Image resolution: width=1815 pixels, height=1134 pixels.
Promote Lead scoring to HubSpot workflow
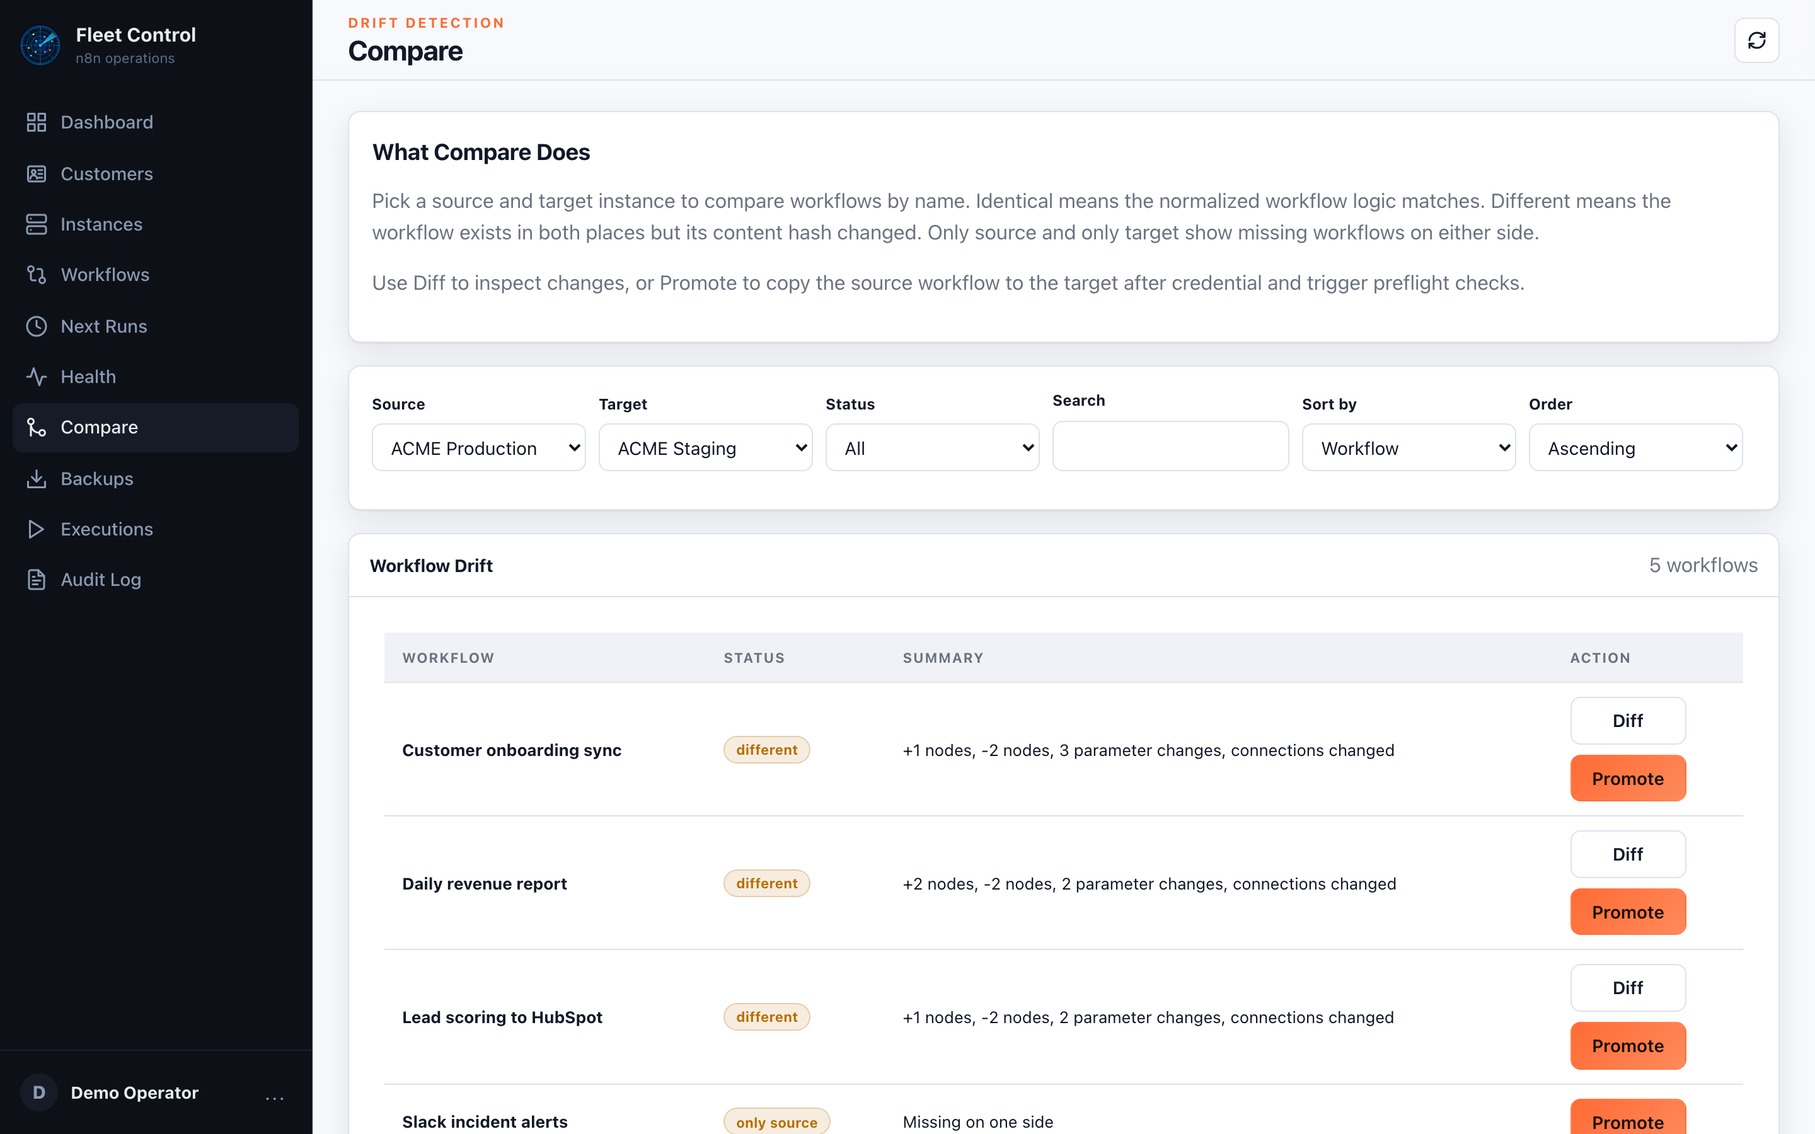(1627, 1046)
